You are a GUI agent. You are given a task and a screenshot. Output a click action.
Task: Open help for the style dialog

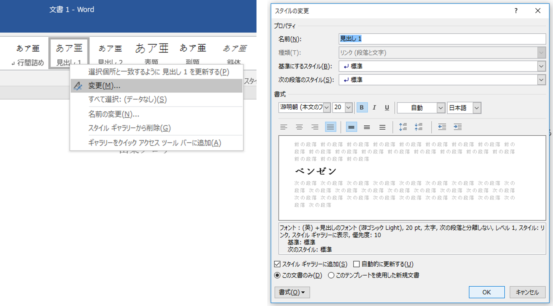516,11
